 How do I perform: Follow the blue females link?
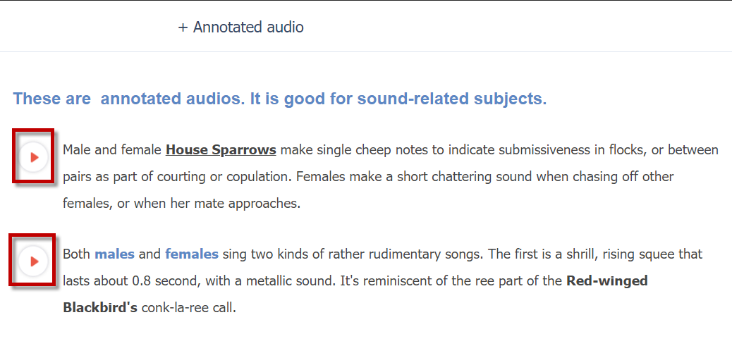coord(192,254)
